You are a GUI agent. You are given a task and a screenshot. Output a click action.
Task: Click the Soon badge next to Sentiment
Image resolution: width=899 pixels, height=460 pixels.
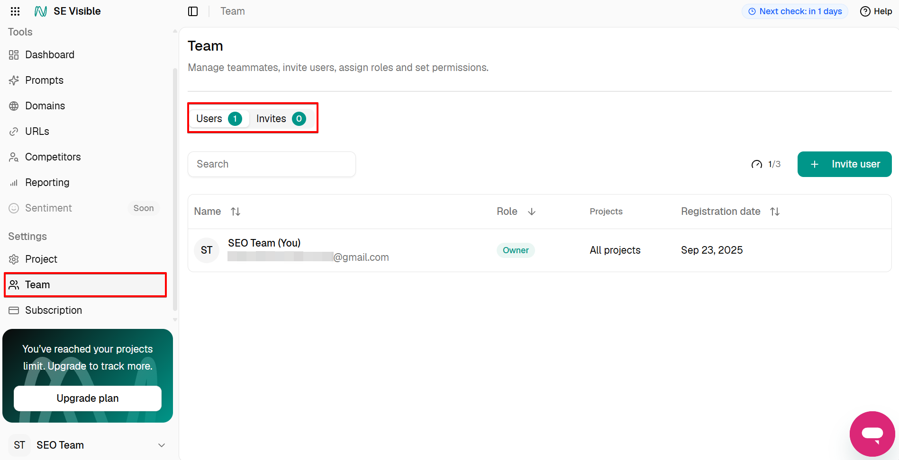tap(144, 208)
